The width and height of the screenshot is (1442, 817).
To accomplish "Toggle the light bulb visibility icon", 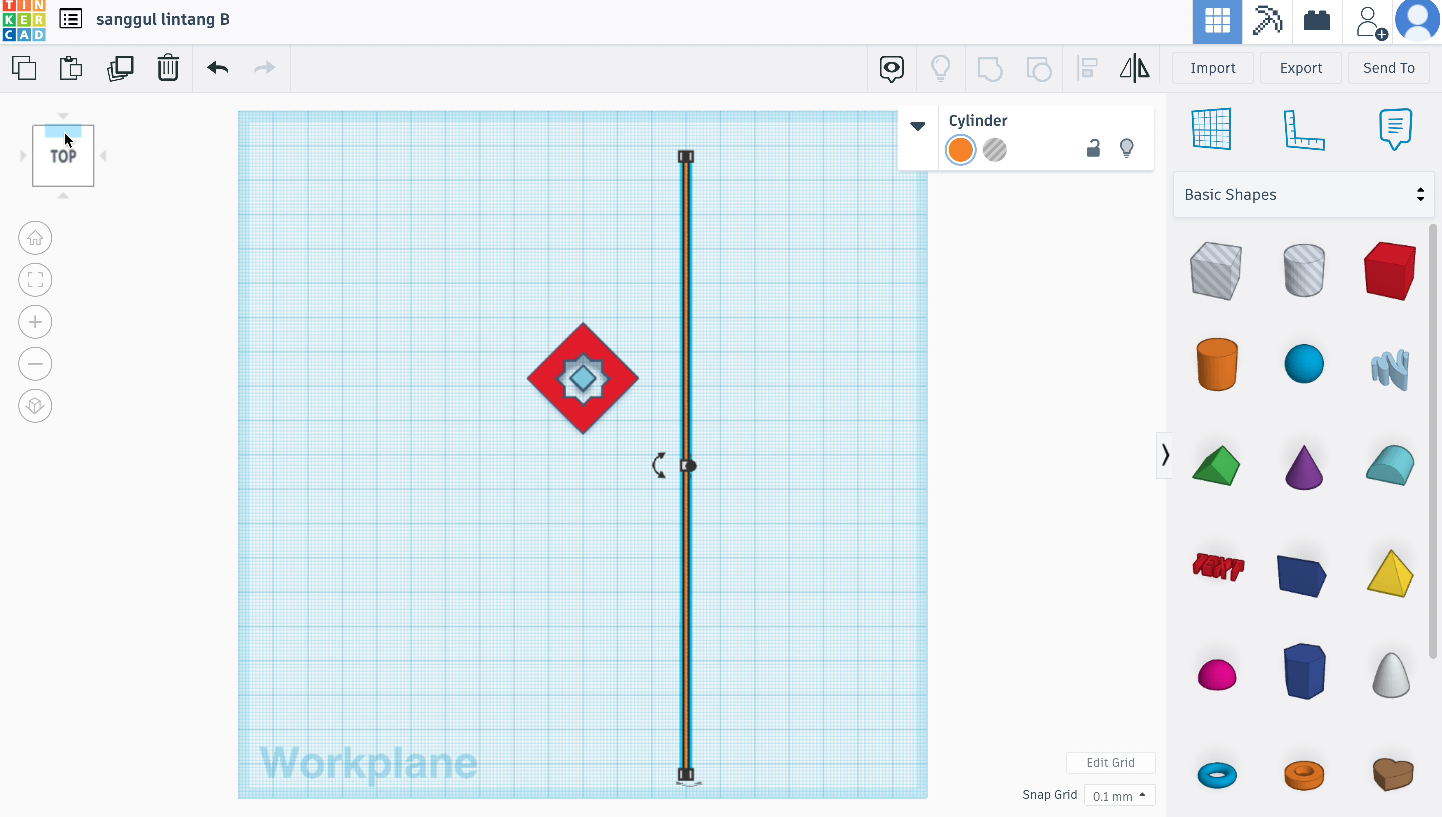I will point(1126,149).
